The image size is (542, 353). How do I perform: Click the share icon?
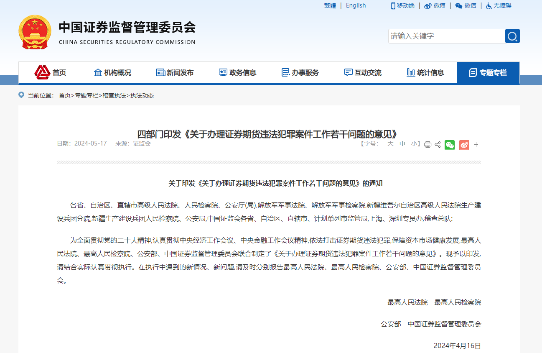click(x=438, y=145)
